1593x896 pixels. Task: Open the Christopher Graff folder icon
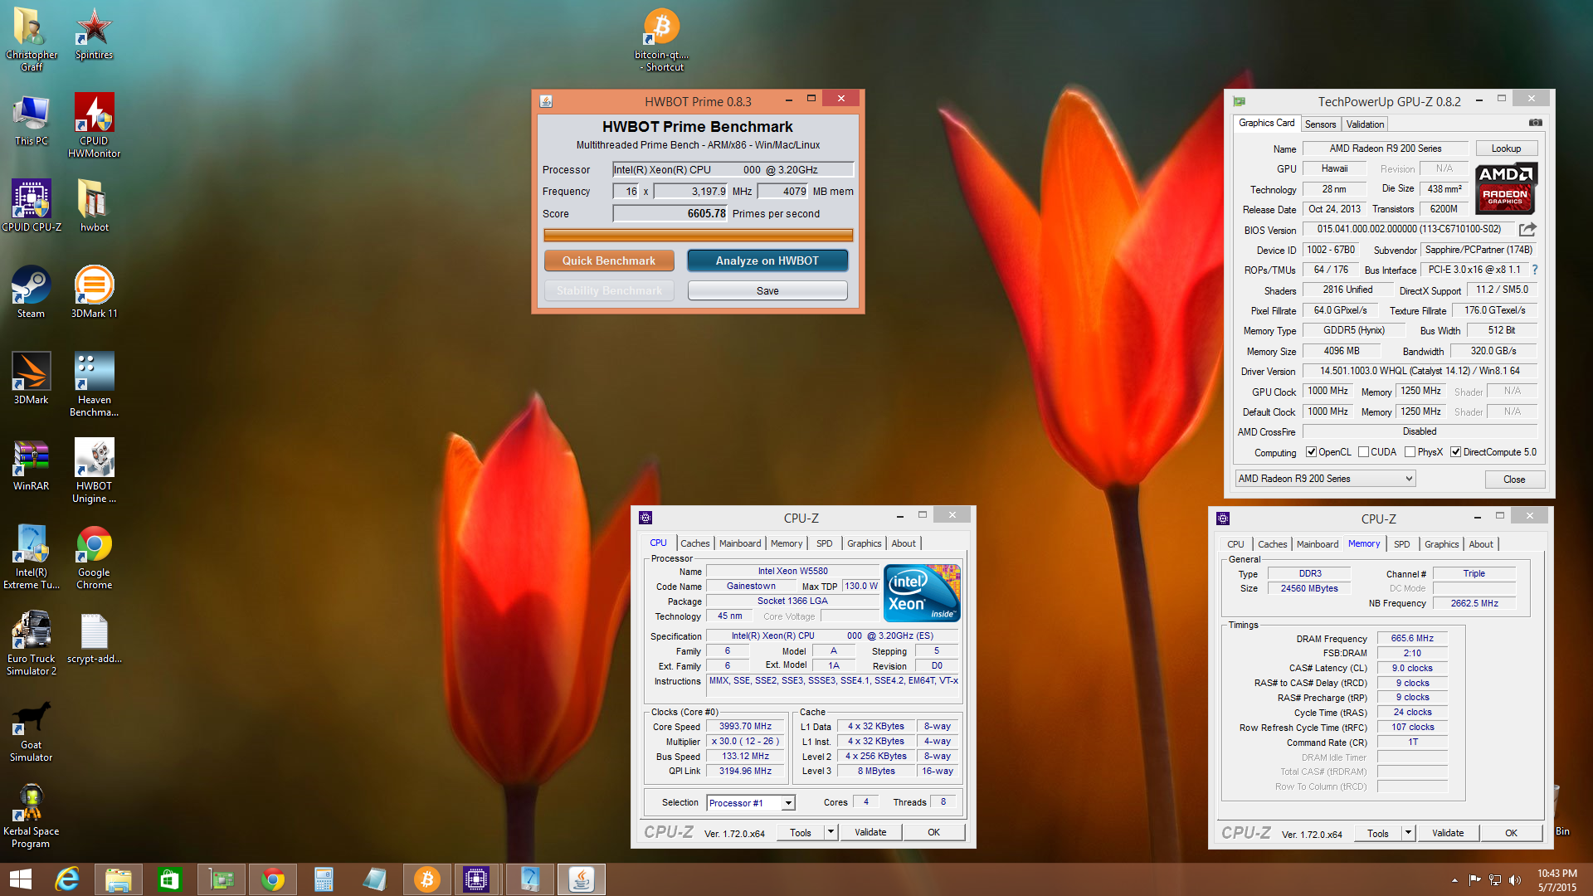point(31,37)
